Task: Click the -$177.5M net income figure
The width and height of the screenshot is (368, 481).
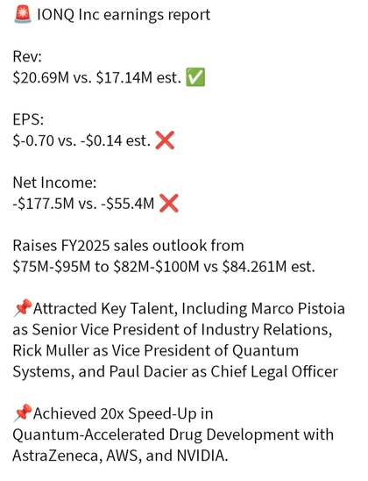Action: 43,204
